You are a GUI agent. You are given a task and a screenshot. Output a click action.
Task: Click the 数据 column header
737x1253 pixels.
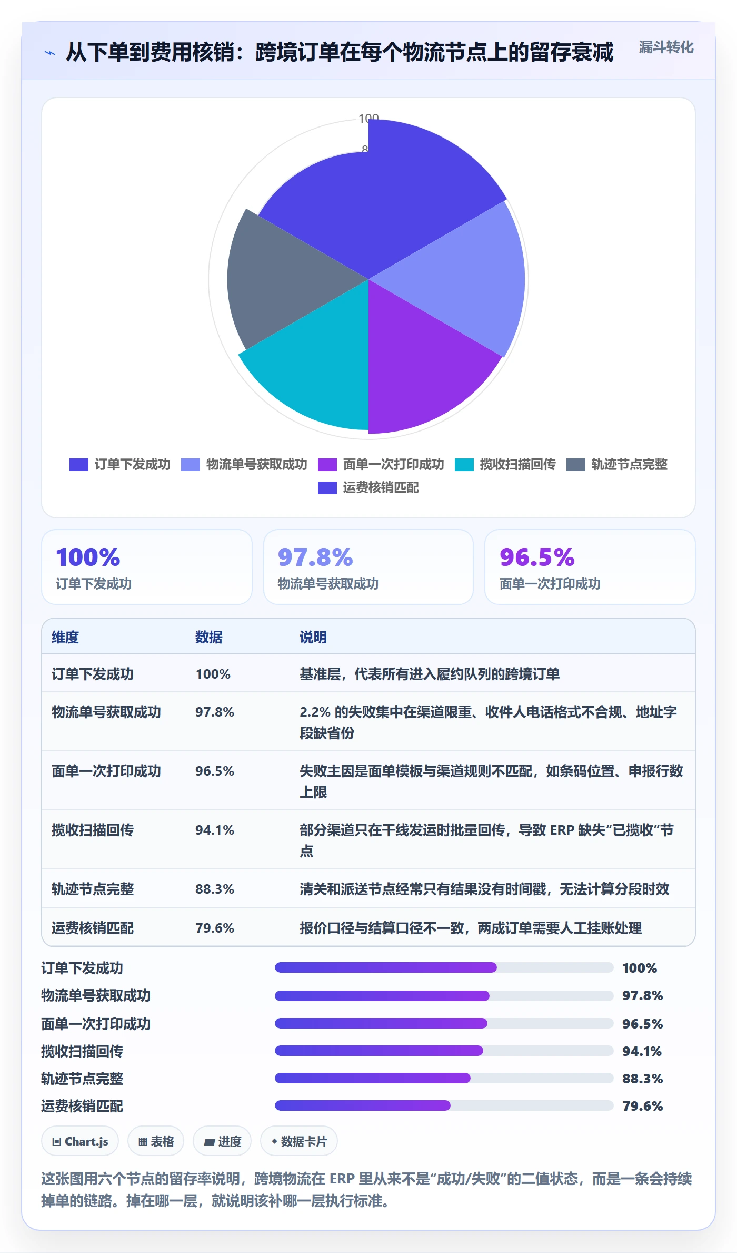[x=209, y=637]
